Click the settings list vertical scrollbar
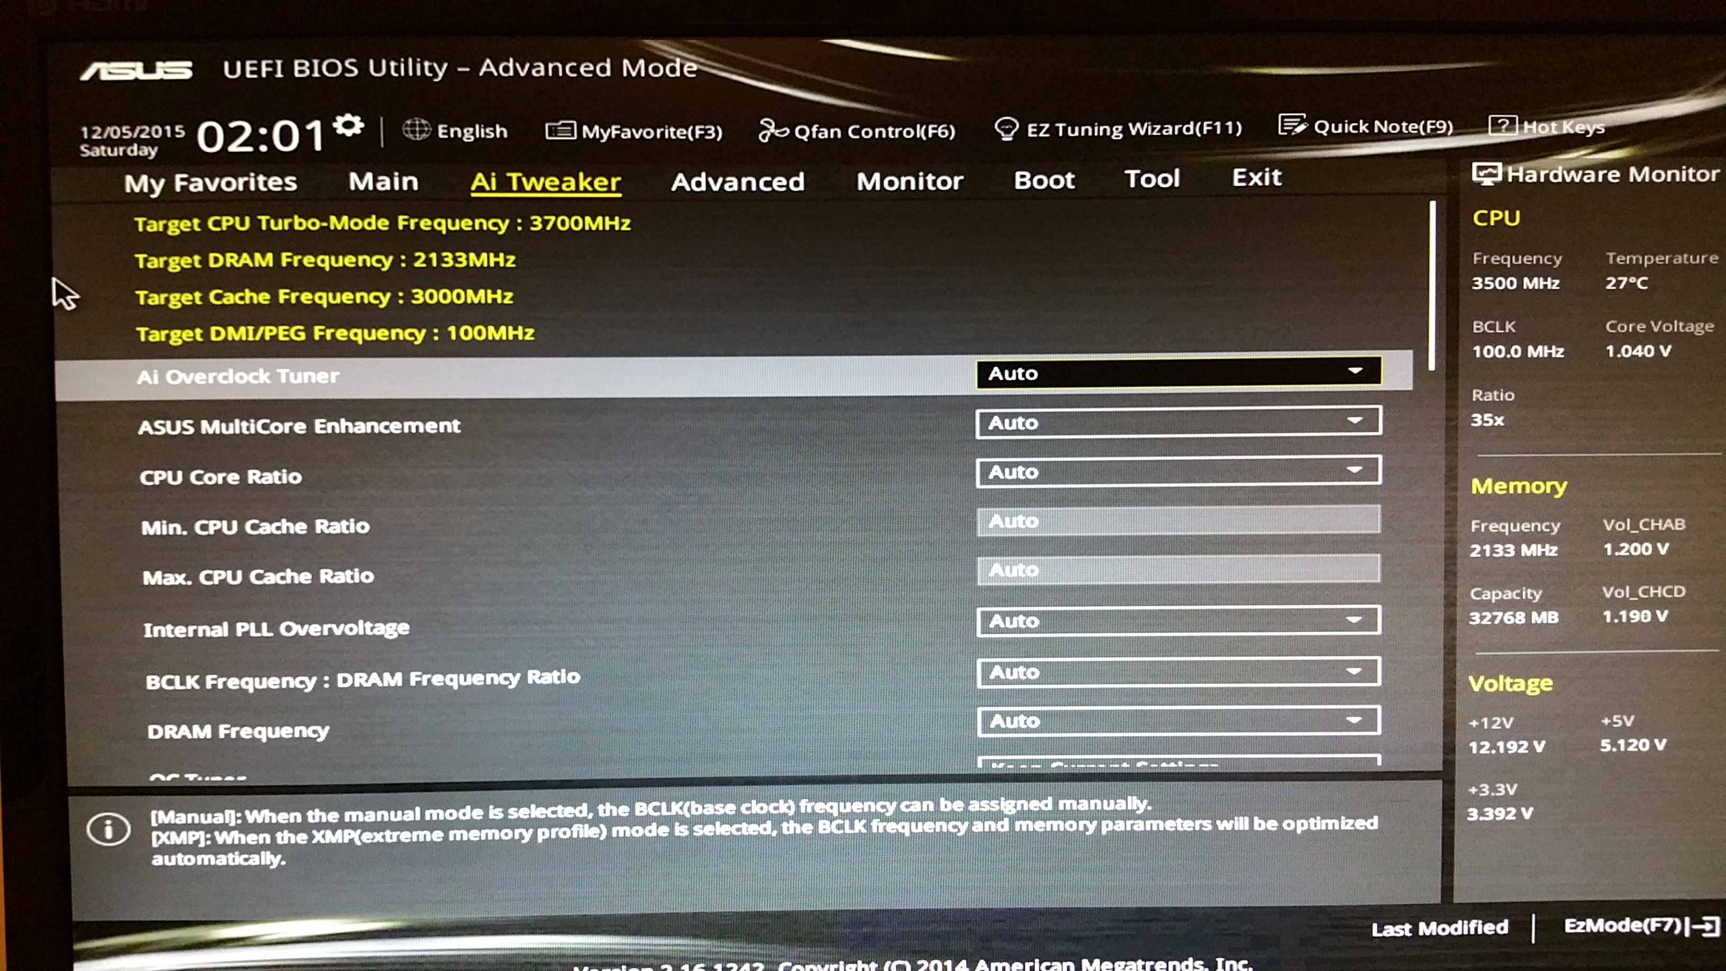The image size is (1726, 971). coord(1433,286)
